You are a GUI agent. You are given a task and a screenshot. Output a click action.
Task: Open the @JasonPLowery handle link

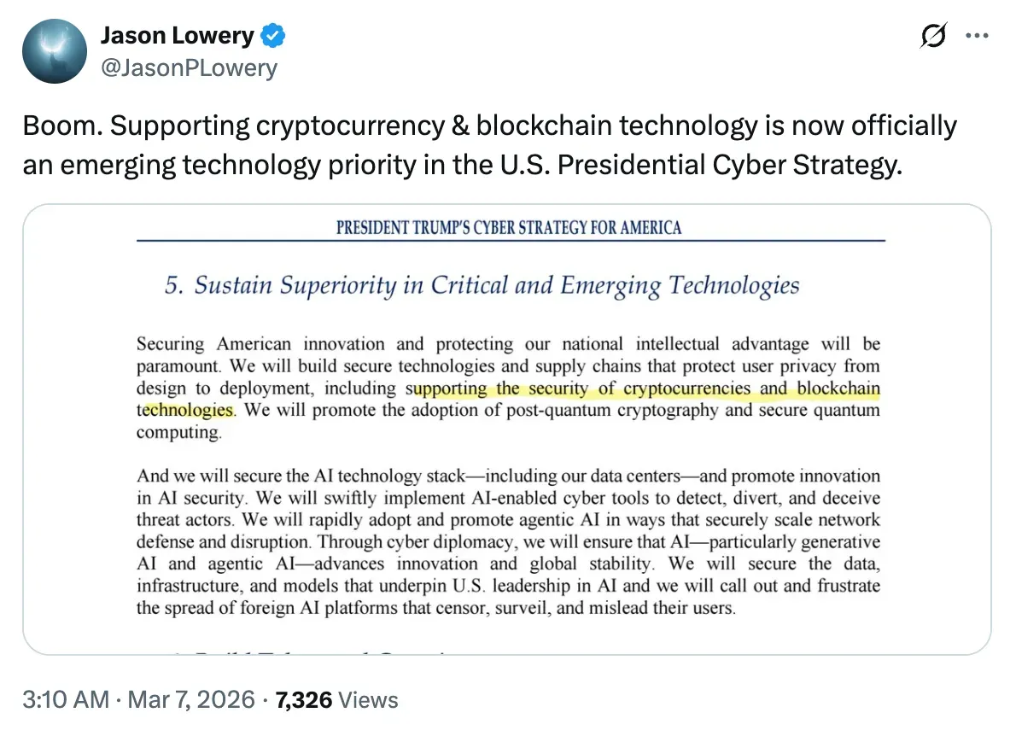(x=189, y=67)
